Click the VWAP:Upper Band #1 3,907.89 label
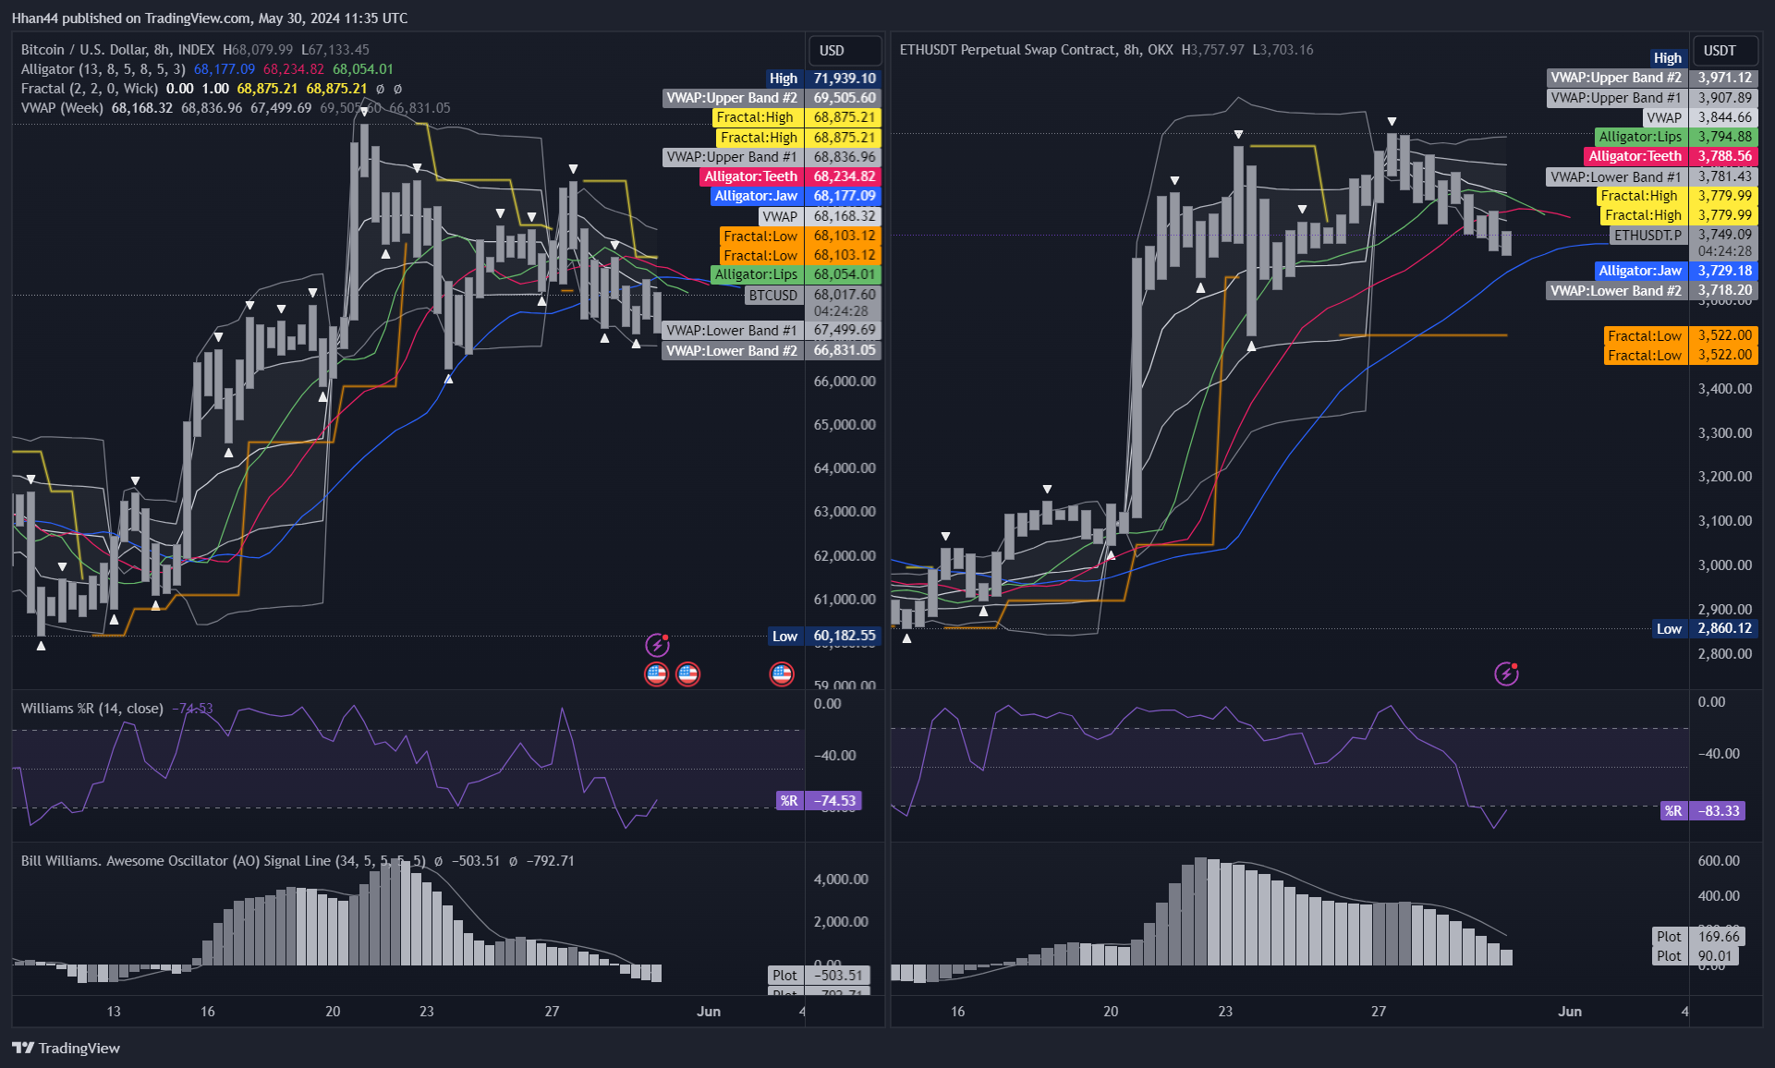The image size is (1775, 1068). coord(1652,98)
